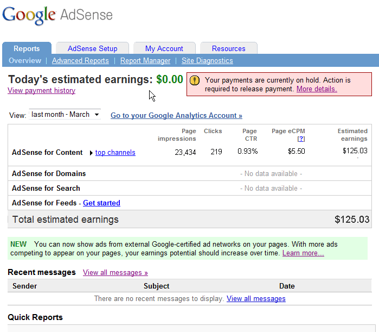The image size is (379, 332).
Task: Expand the top channels triangle arrow
Action: click(x=91, y=153)
